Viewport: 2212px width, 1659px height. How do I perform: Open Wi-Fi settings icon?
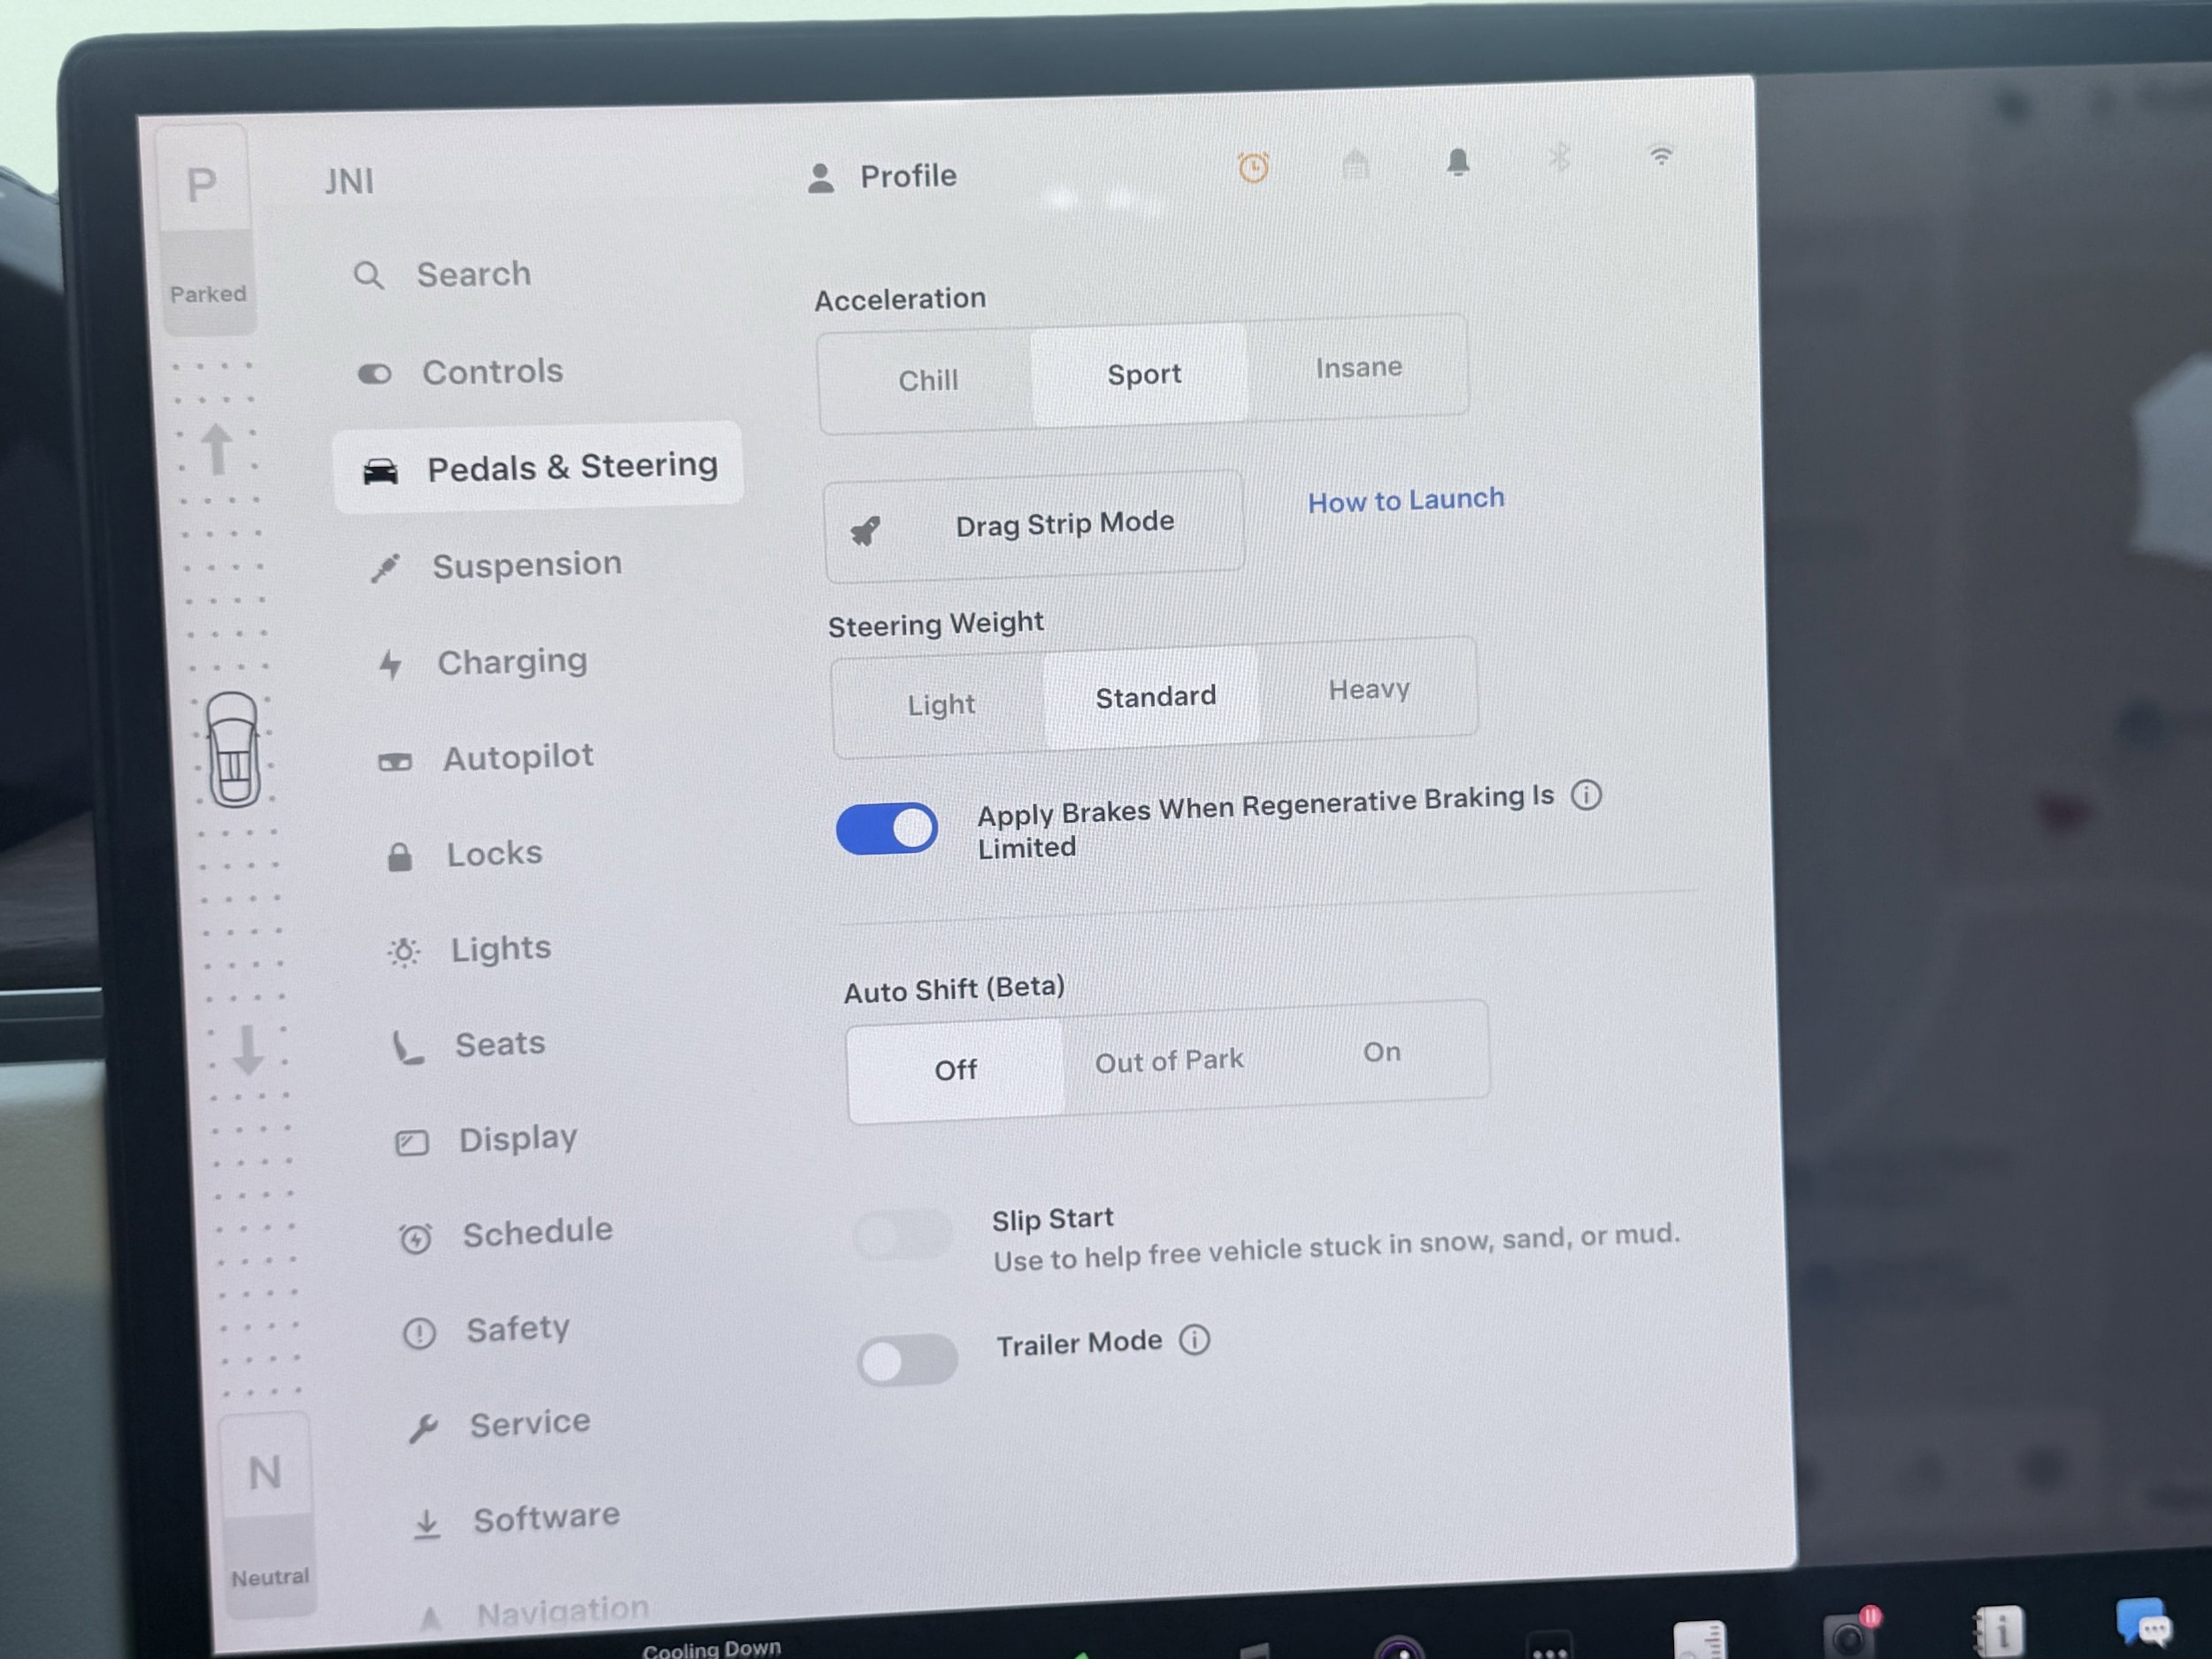(1660, 156)
